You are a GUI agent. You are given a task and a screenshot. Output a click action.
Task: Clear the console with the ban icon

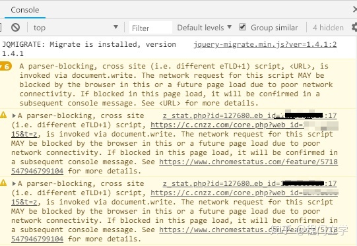15,28
